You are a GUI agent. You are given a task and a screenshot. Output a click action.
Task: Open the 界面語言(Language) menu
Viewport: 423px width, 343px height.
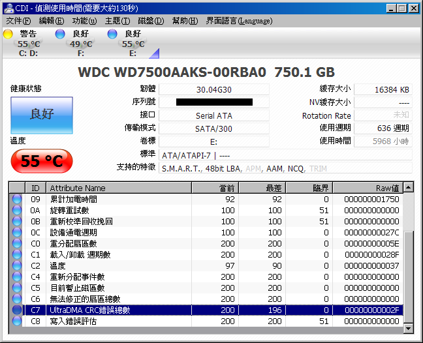(239, 21)
